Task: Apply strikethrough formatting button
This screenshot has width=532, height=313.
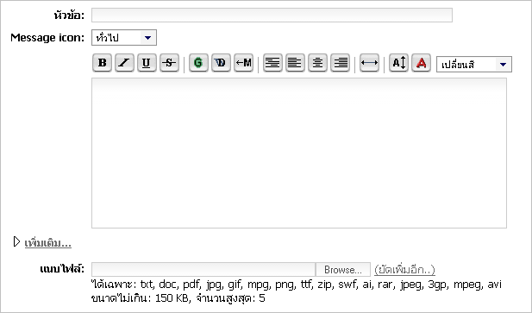Action: [169, 63]
